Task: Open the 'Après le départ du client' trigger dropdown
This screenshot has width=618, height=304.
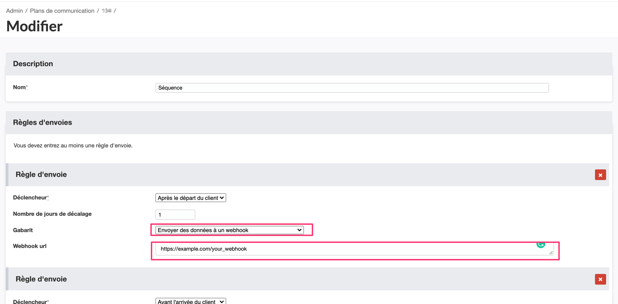Action: click(x=191, y=198)
